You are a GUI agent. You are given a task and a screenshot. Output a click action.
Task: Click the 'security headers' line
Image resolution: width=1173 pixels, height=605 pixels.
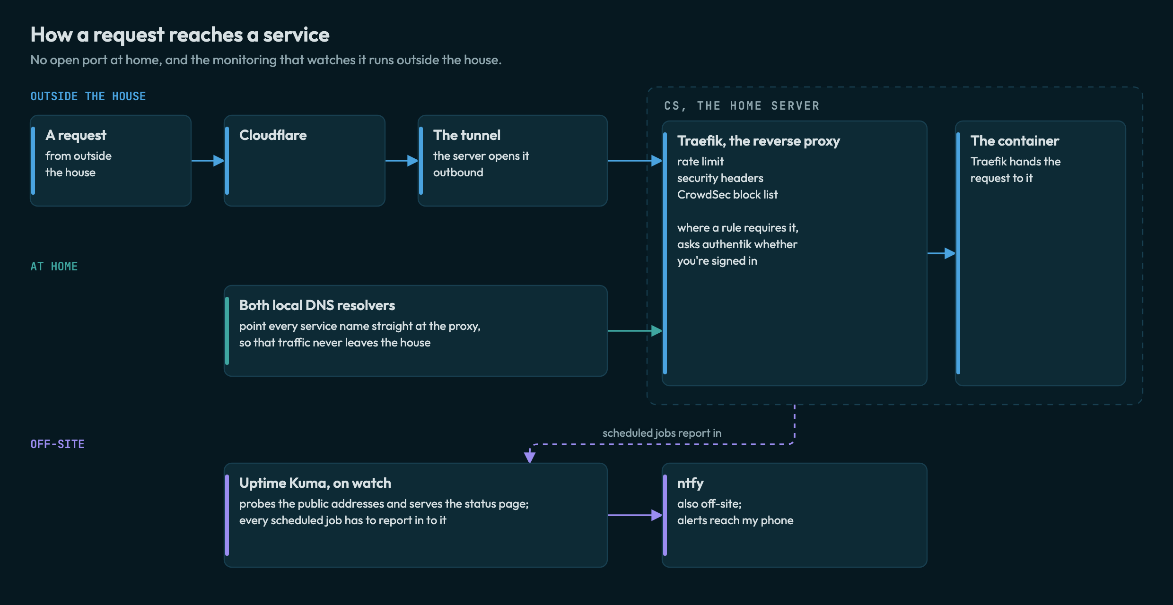[720, 178]
